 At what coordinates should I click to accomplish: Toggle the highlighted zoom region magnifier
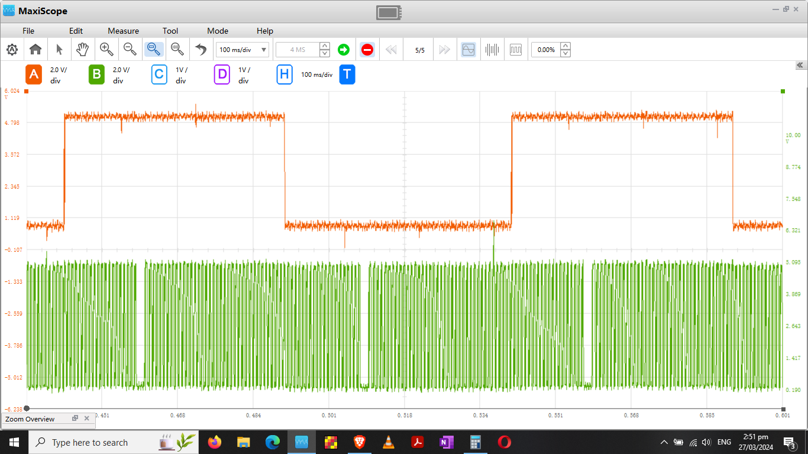click(x=154, y=50)
